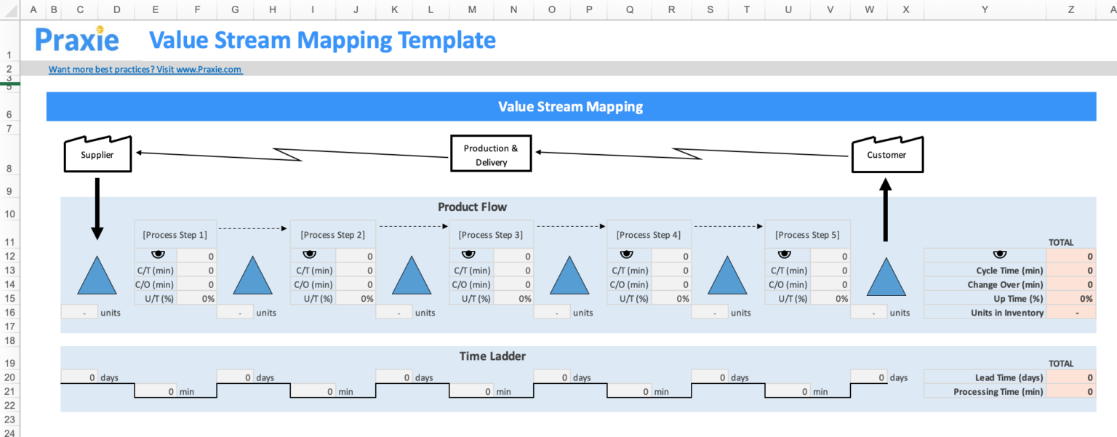Select the Change Over (min) total value

click(1070, 284)
